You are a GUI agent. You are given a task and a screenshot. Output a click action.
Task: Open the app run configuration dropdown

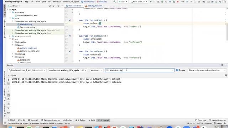123,1
